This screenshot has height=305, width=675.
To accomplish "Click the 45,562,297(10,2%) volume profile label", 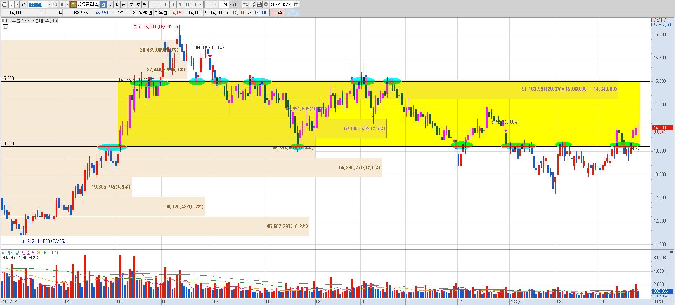I will 287,226.
